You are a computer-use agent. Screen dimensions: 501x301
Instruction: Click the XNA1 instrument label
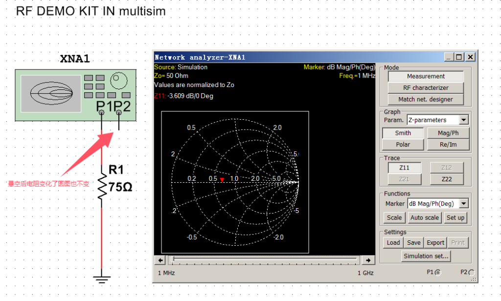[75, 59]
